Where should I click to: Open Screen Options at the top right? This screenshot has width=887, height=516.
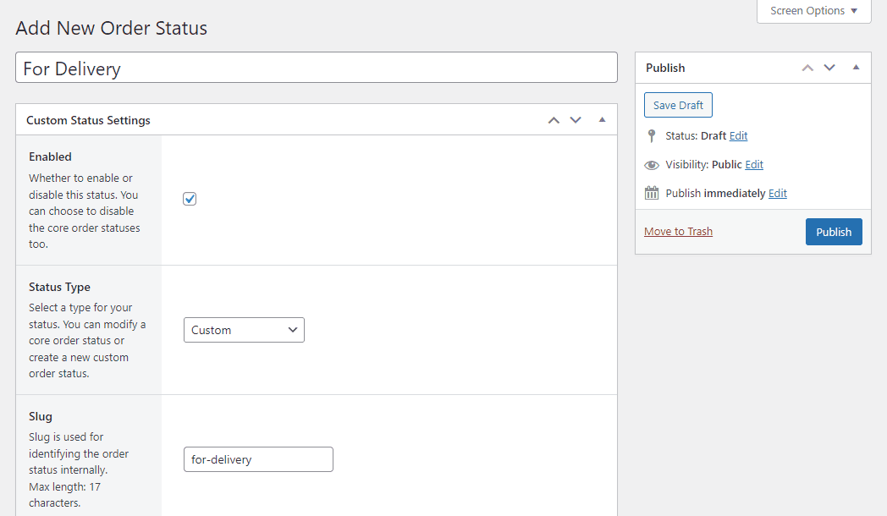coord(813,11)
